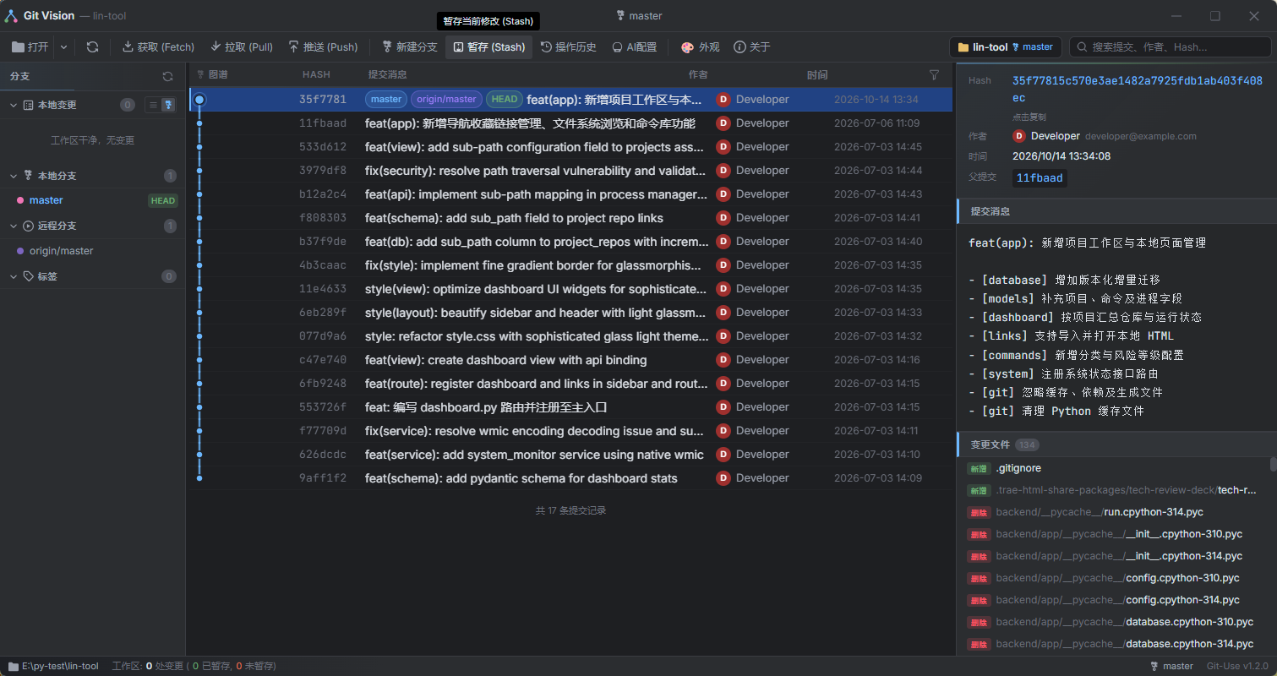Select the commit with hash 9aff1f2
The height and width of the screenshot is (676, 1277).
pos(570,478)
